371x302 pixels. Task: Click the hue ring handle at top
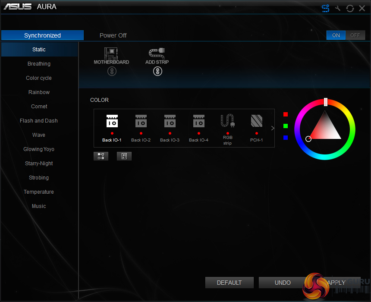tap(326, 102)
